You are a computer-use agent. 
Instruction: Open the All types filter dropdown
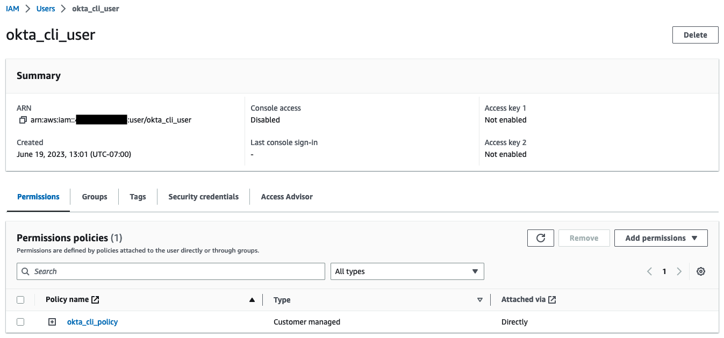pos(407,271)
